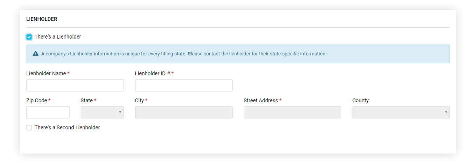Click the City text field
This screenshot has height=164, width=476.
(x=184, y=112)
